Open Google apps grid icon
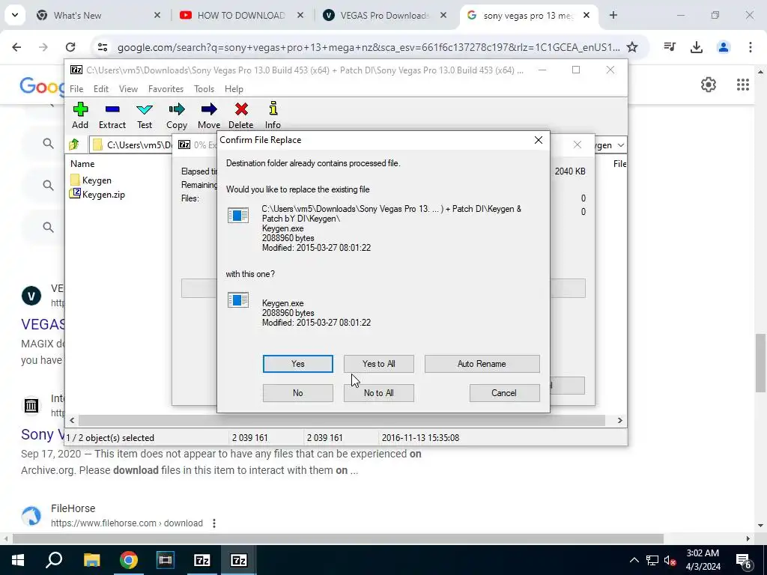 click(742, 85)
